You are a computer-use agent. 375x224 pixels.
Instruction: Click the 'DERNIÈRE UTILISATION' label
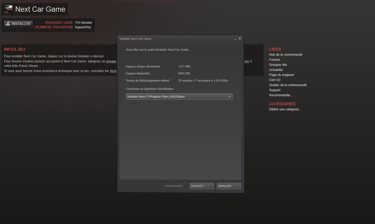click(x=54, y=27)
